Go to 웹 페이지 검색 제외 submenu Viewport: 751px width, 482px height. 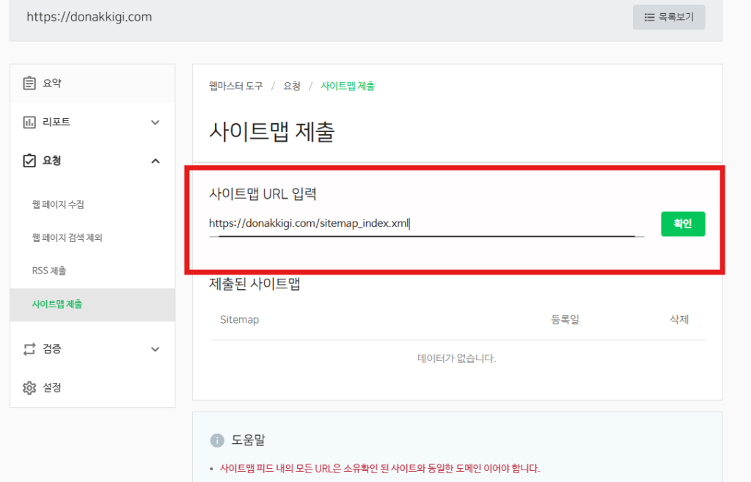[67, 238]
